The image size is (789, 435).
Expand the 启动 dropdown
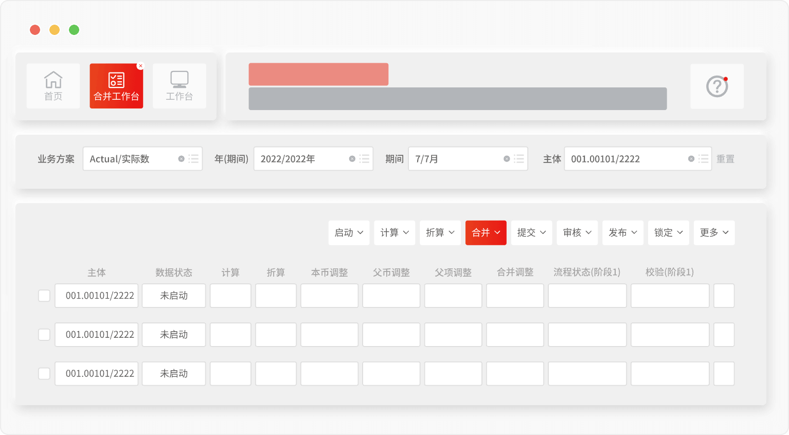pos(349,233)
